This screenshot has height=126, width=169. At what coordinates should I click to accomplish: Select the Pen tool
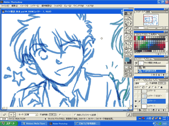click(x=126, y=47)
